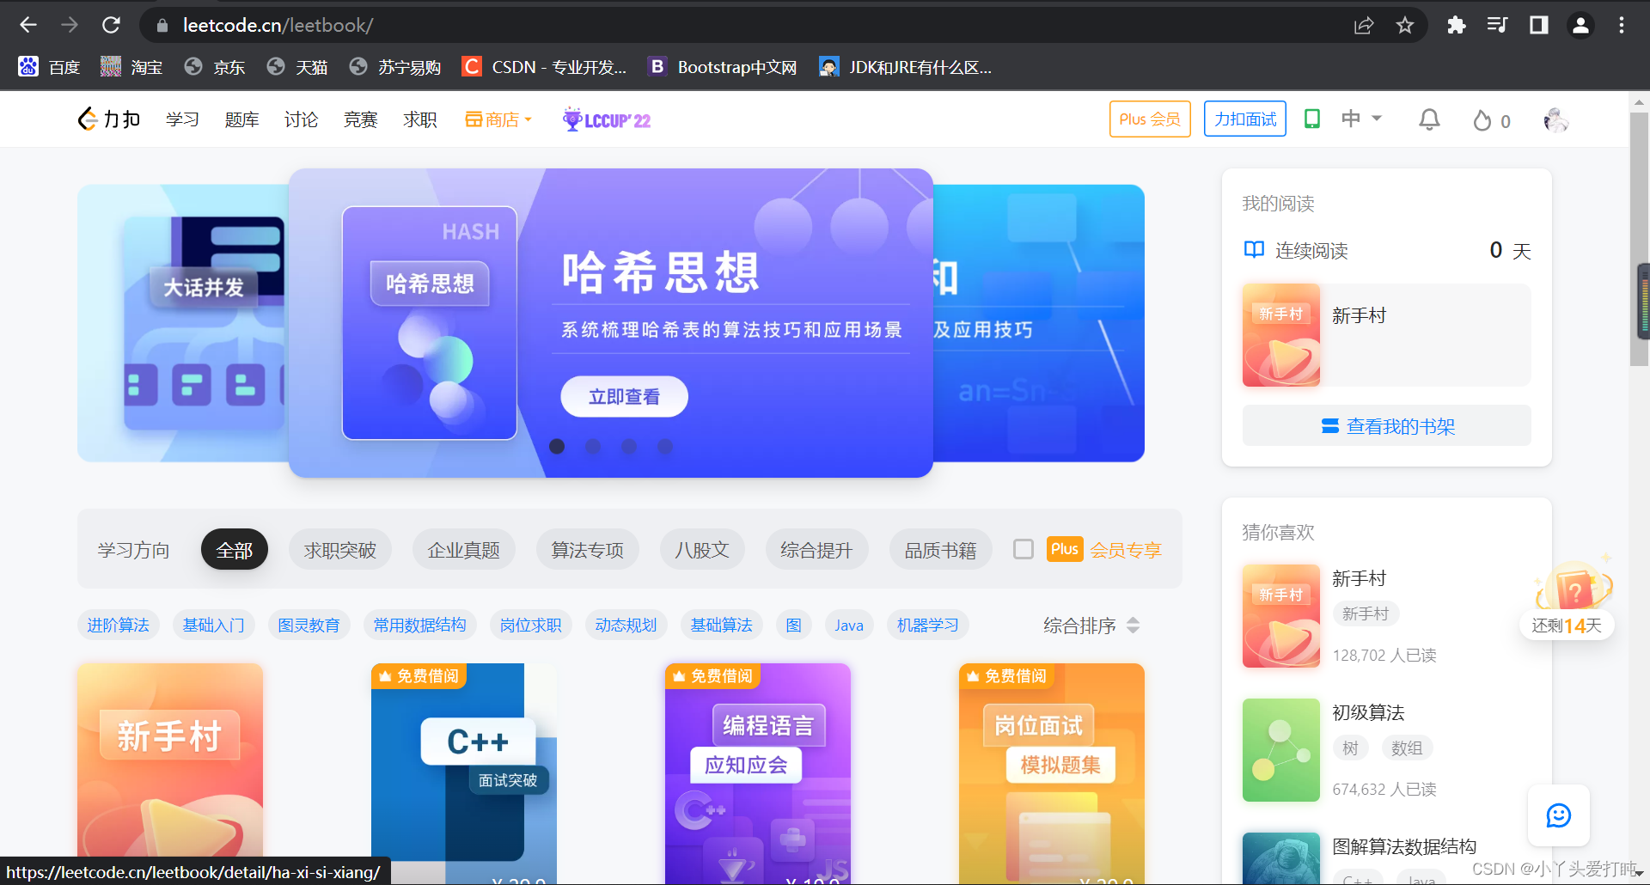
Task: Open 初级算法 in 猜你喜欢 list
Action: (x=1368, y=712)
